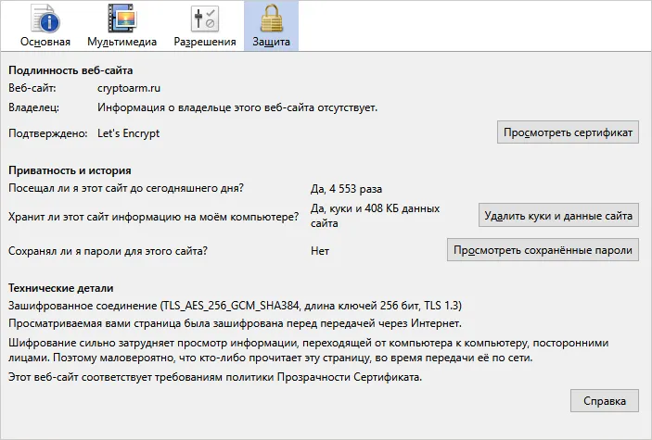Click Удалить куки и данные сайта
652x440 pixels.
pyautogui.click(x=558, y=215)
